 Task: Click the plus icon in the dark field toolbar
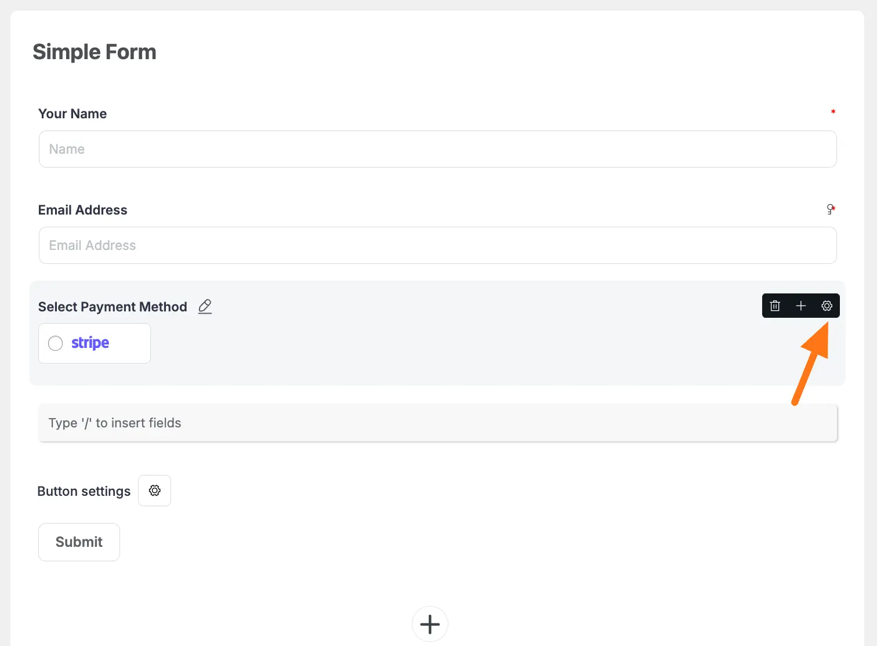pos(801,306)
